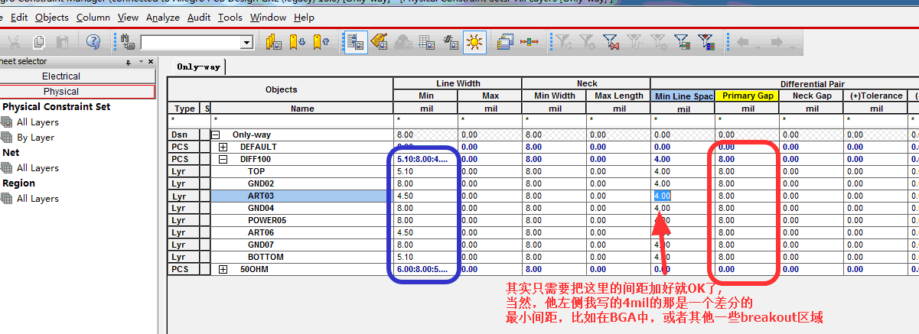Click the copy icon in the toolbar
This screenshot has height=334, width=919.
(39, 42)
